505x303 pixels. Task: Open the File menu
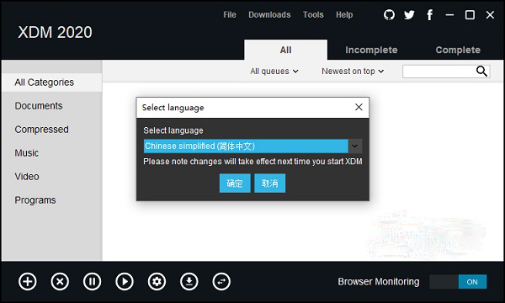(230, 15)
